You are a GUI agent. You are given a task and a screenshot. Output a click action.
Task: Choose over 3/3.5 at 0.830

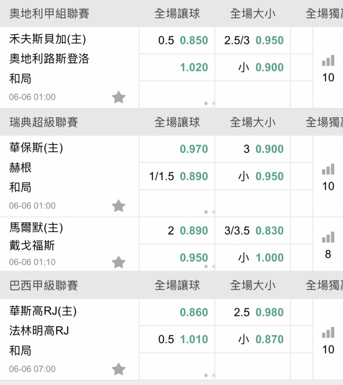(x=252, y=231)
